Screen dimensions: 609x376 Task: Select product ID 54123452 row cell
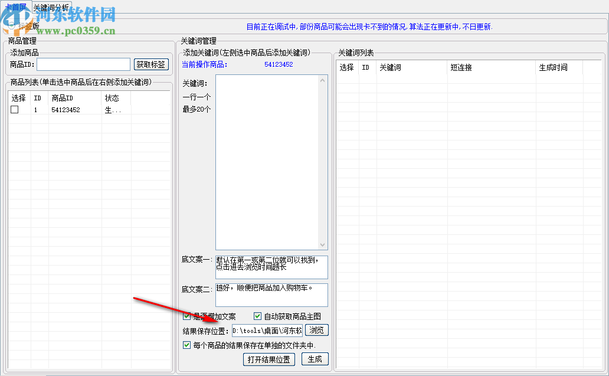tap(66, 110)
